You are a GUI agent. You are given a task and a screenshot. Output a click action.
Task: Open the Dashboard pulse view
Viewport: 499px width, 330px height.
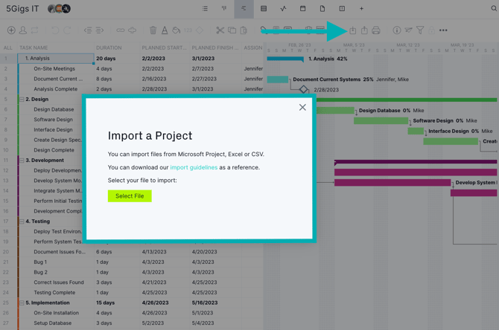[x=283, y=9]
